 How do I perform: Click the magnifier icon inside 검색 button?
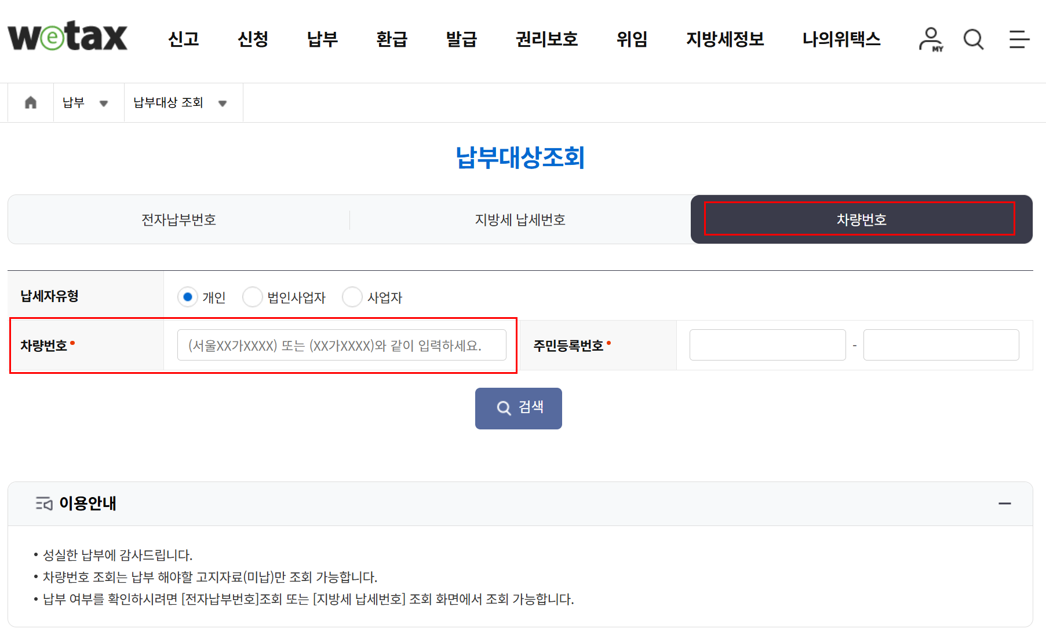click(503, 408)
